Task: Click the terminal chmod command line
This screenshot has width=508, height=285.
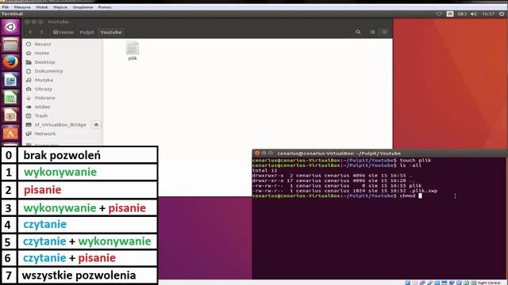Action: tap(337, 196)
